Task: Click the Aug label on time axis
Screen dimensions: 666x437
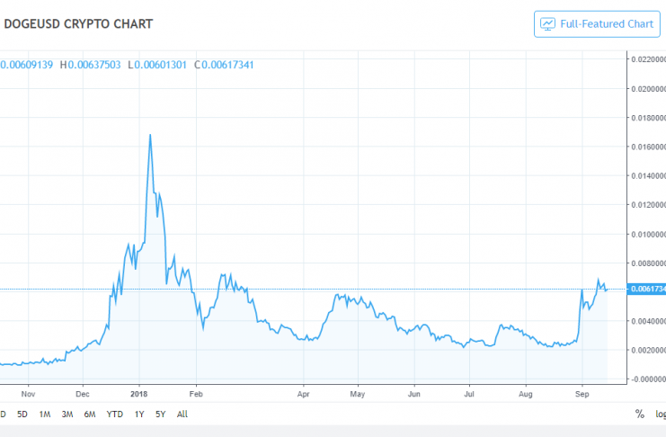Action: [526, 394]
